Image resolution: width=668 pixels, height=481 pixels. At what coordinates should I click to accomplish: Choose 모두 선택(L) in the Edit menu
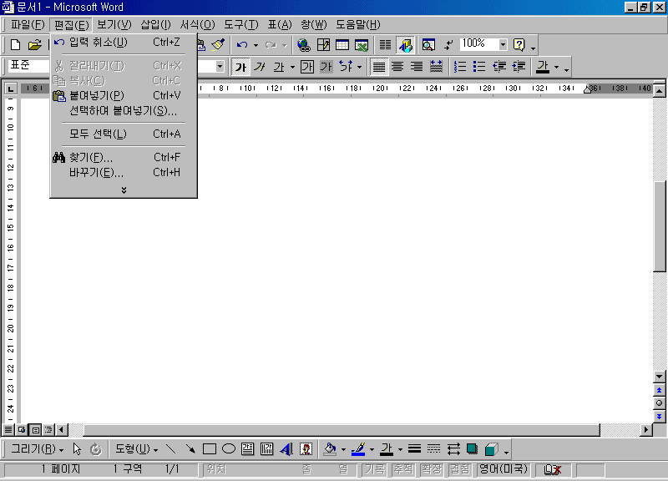point(124,134)
